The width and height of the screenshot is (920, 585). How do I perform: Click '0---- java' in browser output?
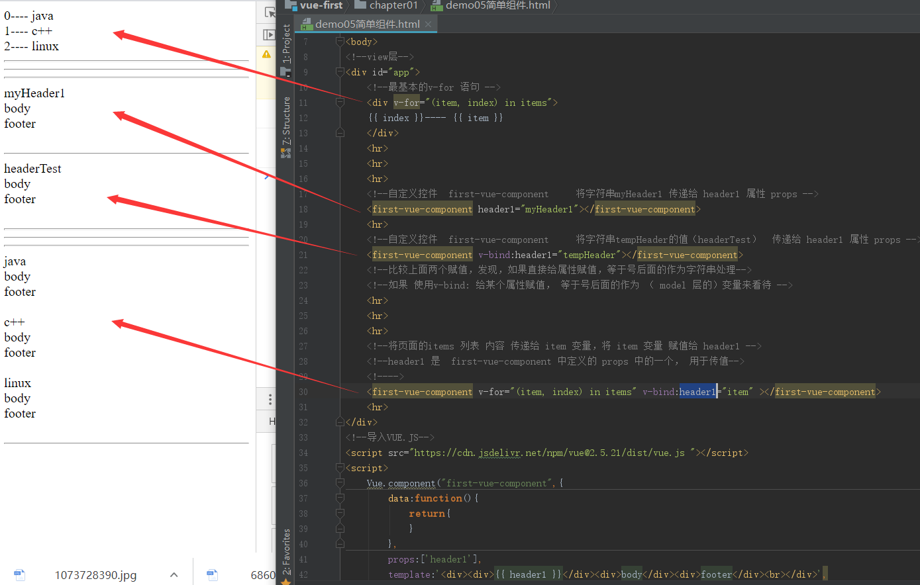coord(28,16)
